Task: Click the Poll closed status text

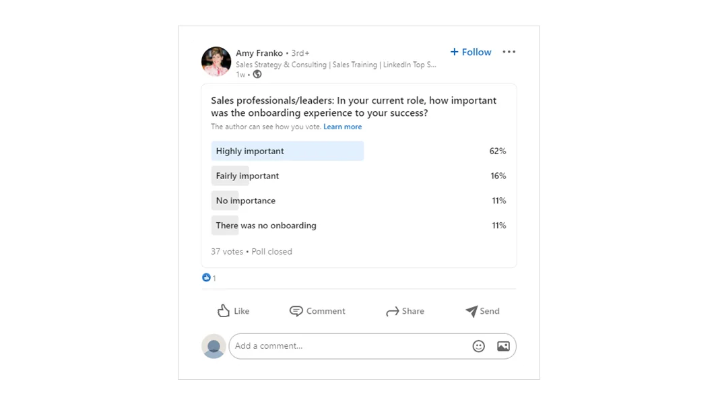Action: (x=271, y=252)
